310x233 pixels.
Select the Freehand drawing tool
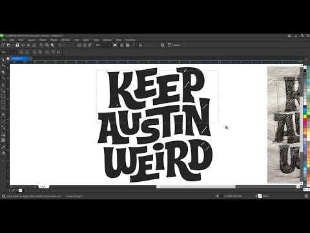click(3, 85)
